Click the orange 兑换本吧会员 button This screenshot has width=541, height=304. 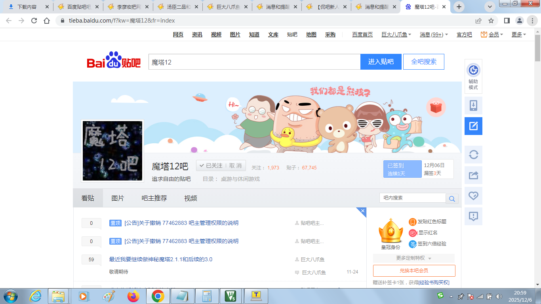[414, 271]
